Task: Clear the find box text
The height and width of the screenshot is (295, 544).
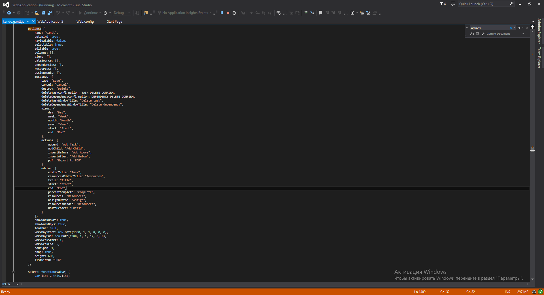Action: click(x=511, y=28)
